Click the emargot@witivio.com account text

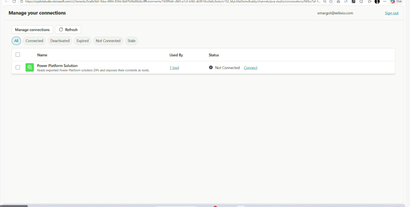point(335,13)
